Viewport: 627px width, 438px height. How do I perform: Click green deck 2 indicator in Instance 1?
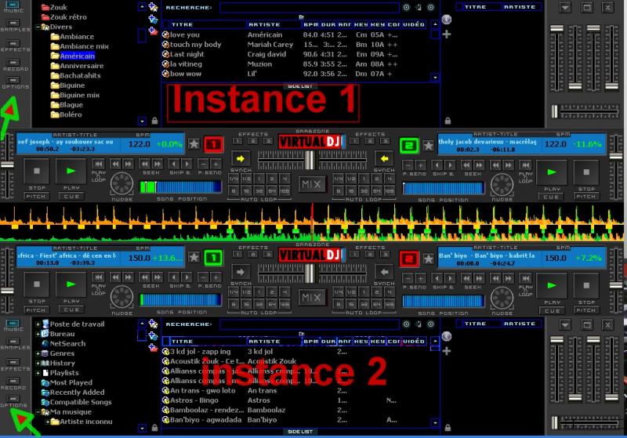pos(409,146)
